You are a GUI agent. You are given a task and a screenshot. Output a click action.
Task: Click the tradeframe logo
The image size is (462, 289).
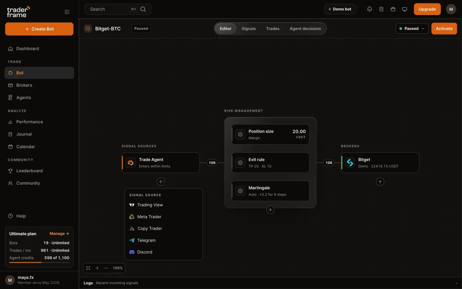pos(18,12)
